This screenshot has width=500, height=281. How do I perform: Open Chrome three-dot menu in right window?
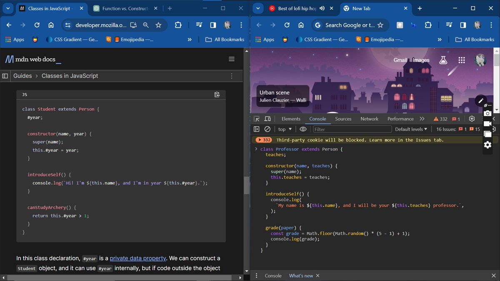pos(491,25)
